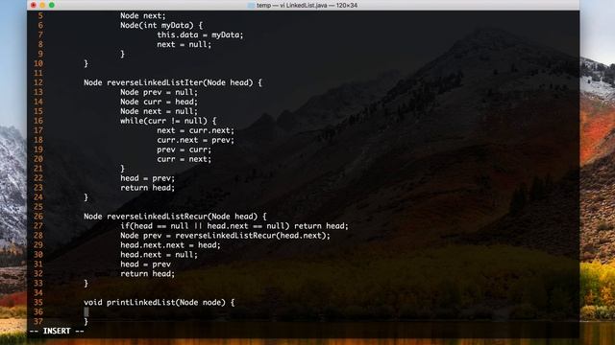Click 'return head;' on line 32
This screenshot has height=345, width=615.
pyautogui.click(x=147, y=274)
